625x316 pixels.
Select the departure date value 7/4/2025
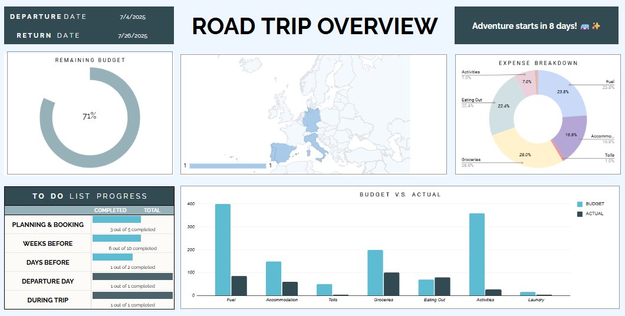pyautogui.click(x=132, y=17)
